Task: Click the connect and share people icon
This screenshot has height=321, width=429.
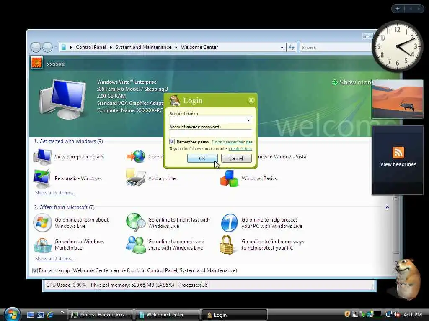Action: [136, 245]
